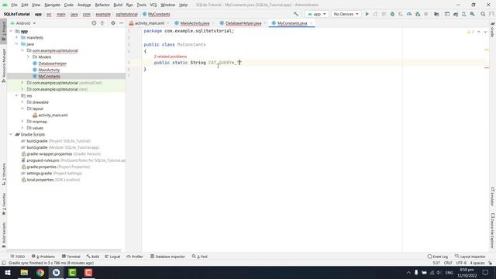Select DatabaseHelper in project tree
This screenshot has width=496, height=279.
tap(52, 64)
